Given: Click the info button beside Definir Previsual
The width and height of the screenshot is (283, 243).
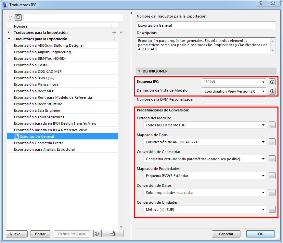Looking at the screenshot, I should 97,234.
